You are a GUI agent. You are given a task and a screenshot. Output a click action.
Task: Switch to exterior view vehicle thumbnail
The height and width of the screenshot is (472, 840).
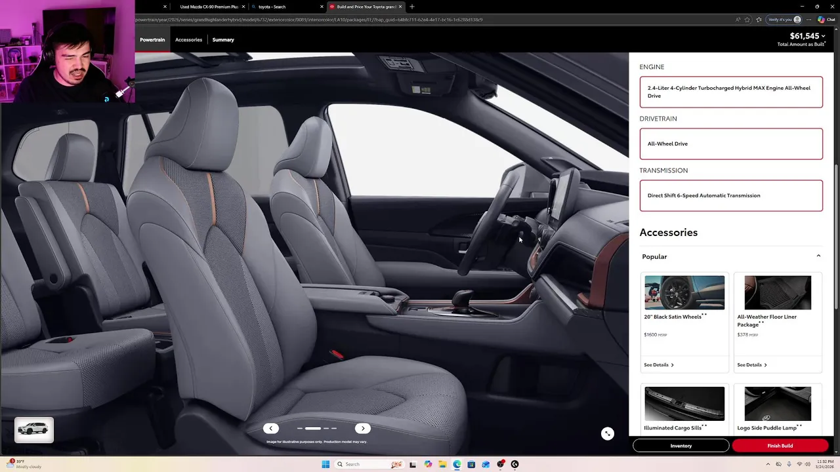coord(34,430)
